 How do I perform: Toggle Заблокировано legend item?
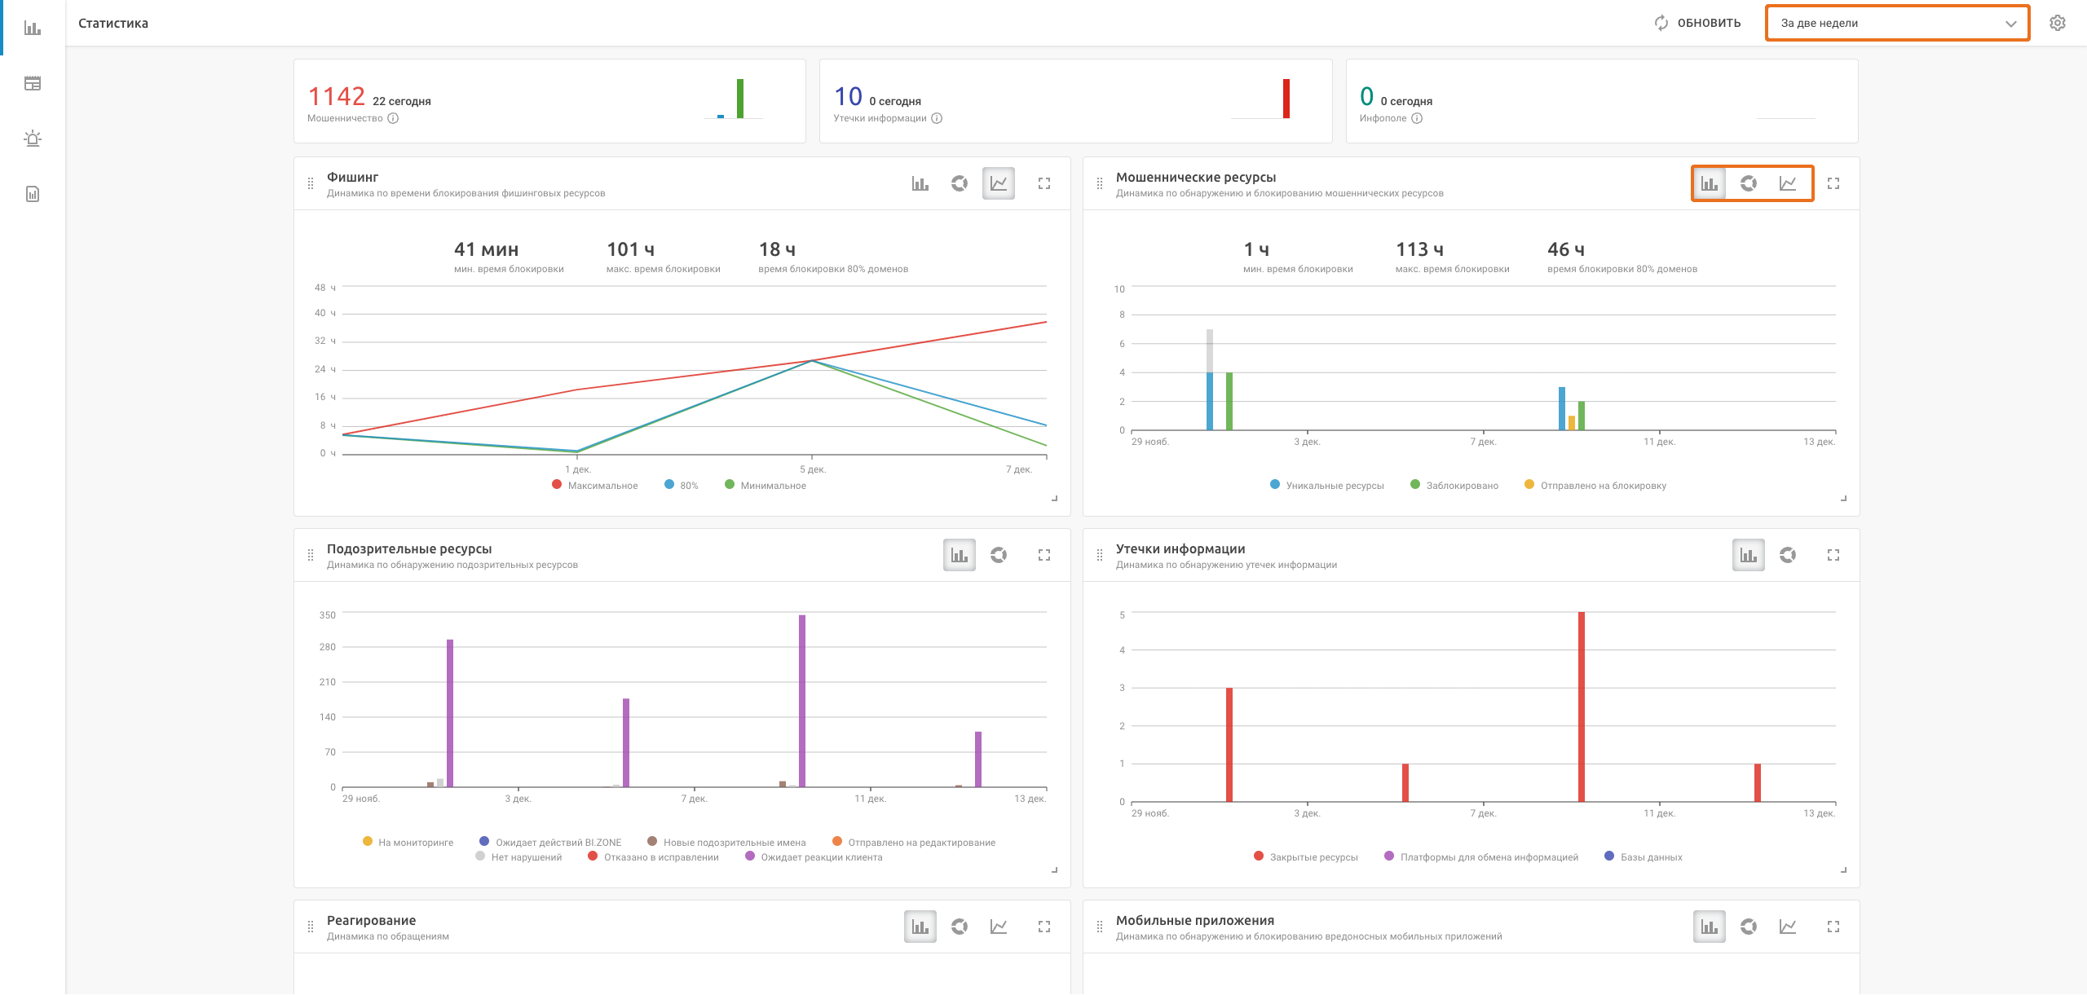coord(1454,485)
